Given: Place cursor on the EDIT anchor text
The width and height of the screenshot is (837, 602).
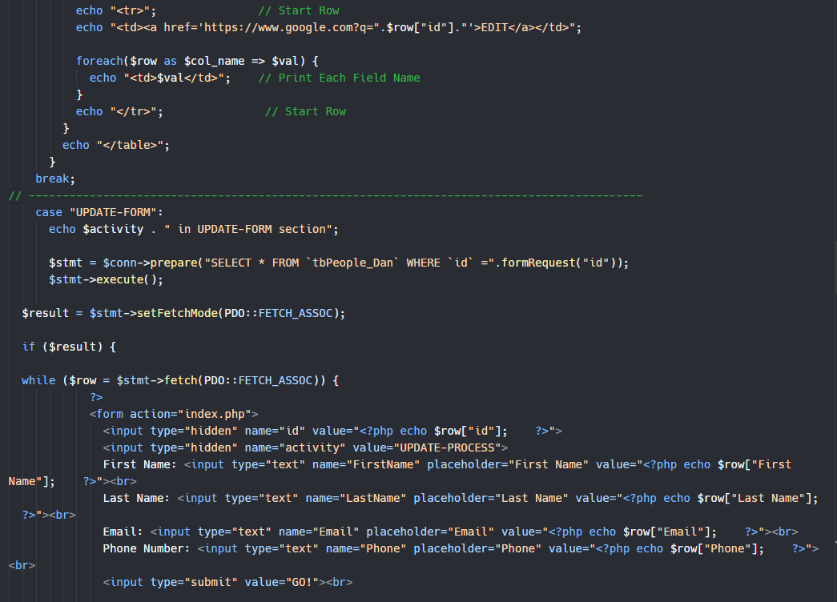Looking at the screenshot, I should [x=493, y=28].
